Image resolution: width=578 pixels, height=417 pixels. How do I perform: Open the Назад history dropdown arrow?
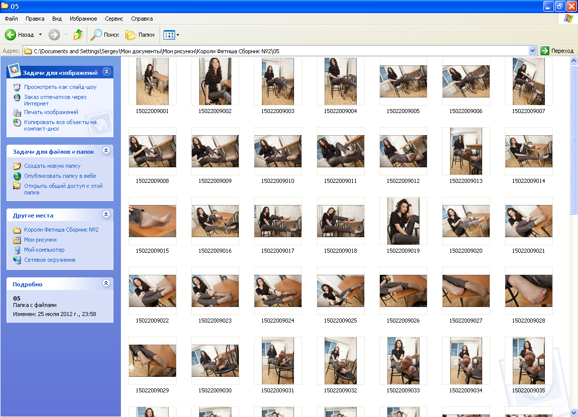pos(40,35)
